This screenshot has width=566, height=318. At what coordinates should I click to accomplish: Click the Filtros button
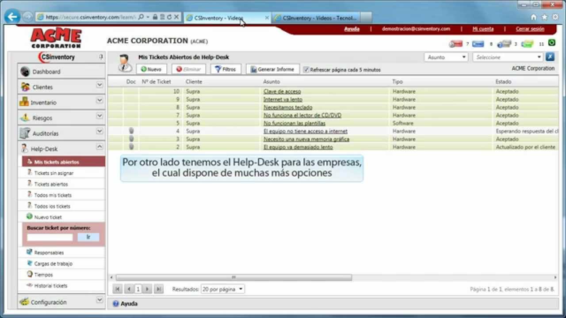click(226, 69)
